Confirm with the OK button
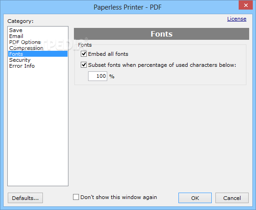 click(x=195, y=198)
